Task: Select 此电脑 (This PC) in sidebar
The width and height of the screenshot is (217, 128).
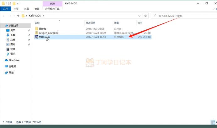Action: pyautogui.click(x=12, y=66)
